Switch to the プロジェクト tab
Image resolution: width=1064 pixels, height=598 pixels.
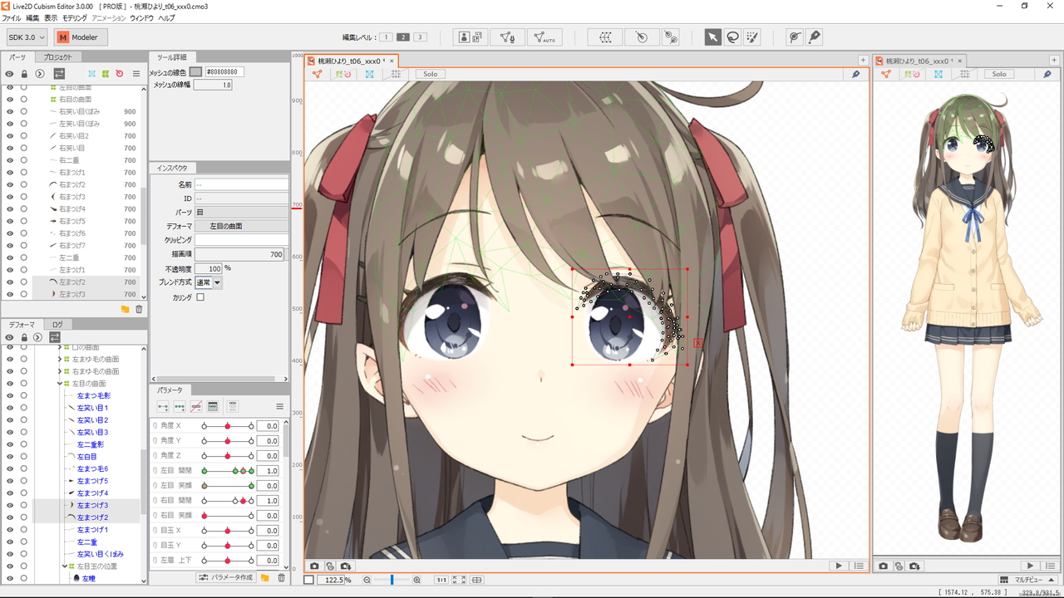[57, 57]
